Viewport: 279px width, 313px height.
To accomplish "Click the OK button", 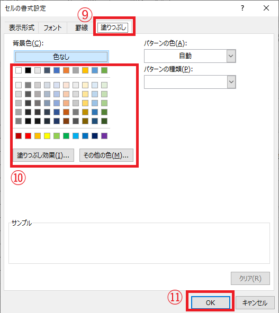I will (211, 302).
